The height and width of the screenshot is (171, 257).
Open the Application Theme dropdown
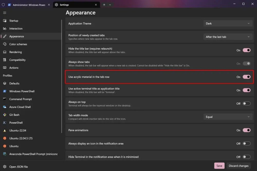228,23
